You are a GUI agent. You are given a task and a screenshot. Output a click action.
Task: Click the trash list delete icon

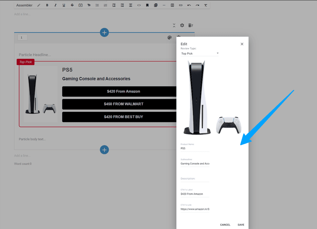pos(191,25)
